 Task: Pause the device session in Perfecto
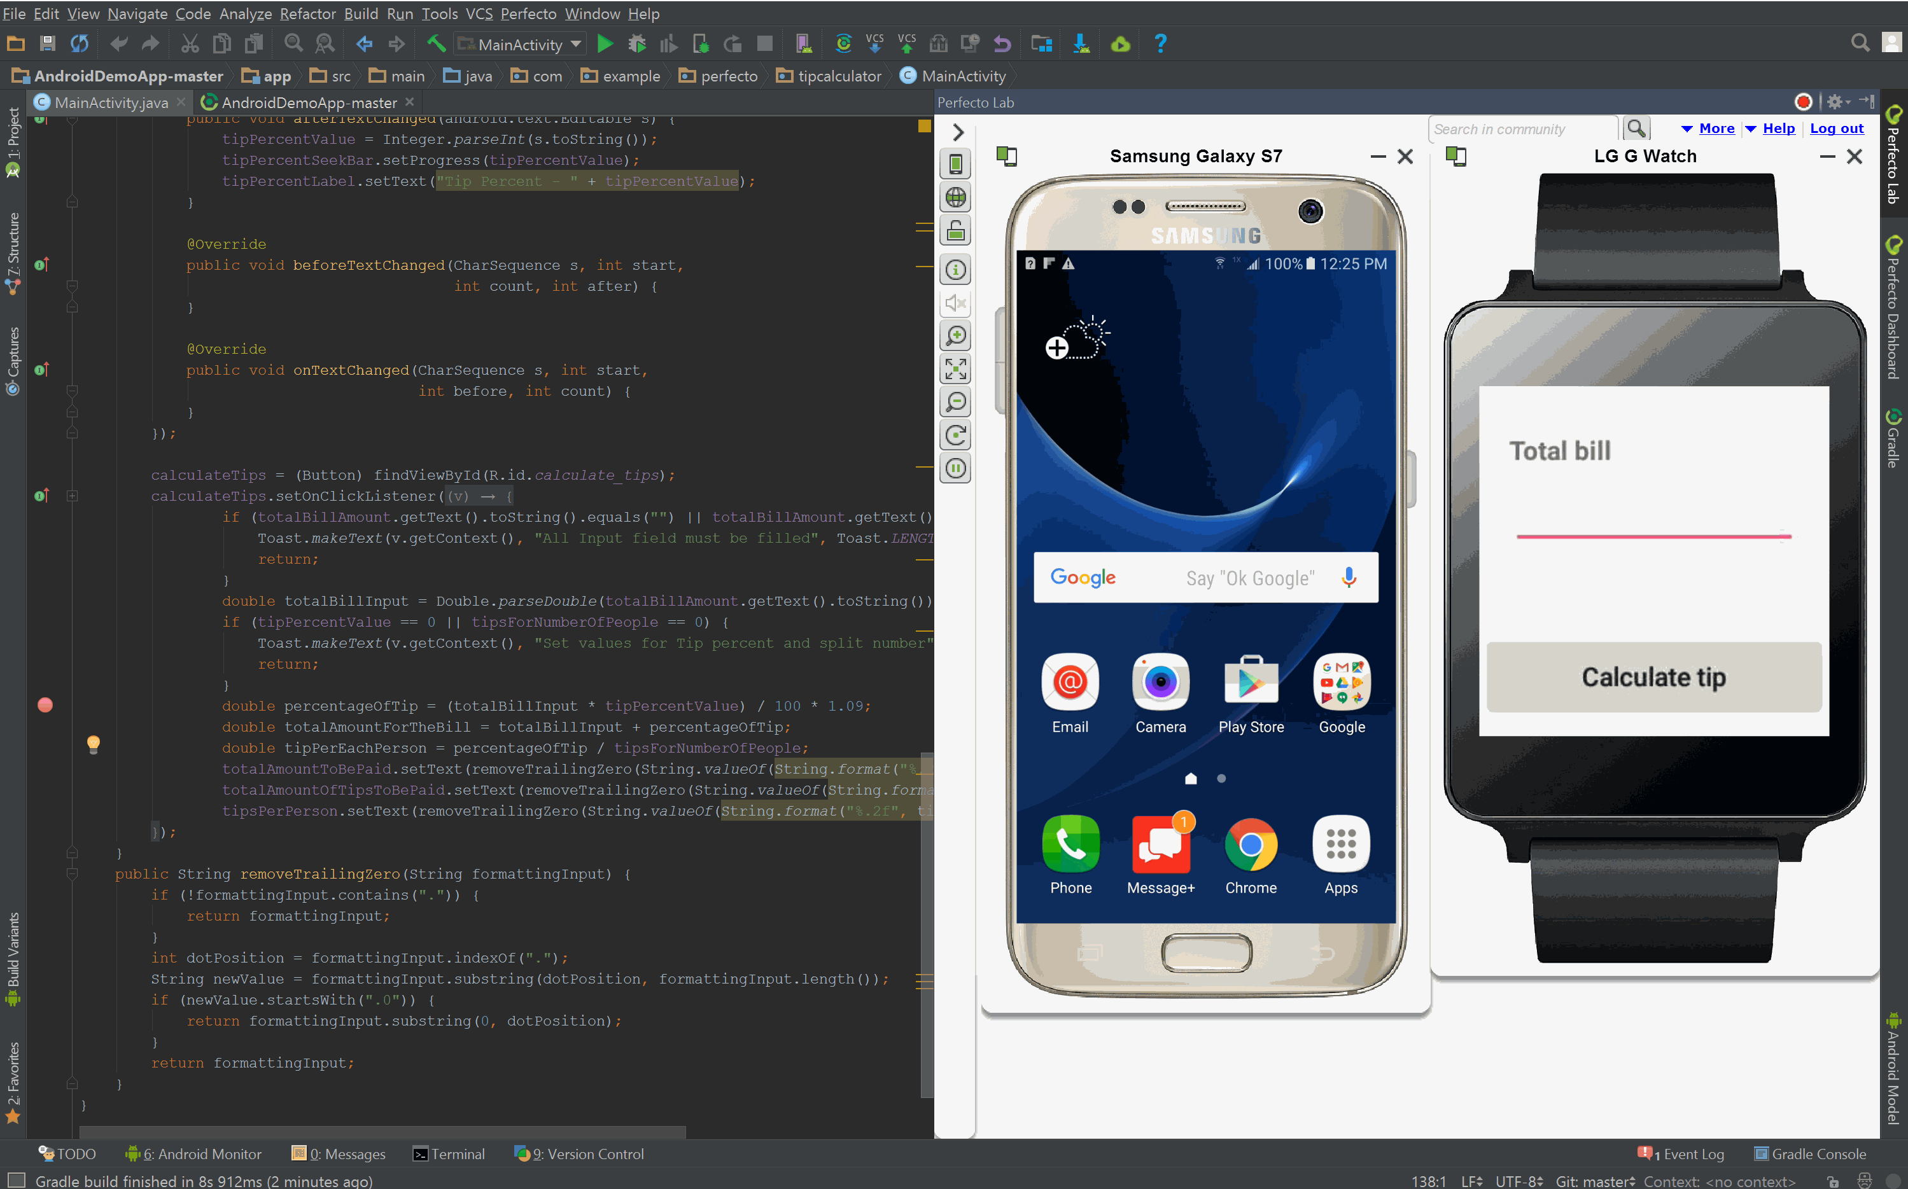coord(955,468)
